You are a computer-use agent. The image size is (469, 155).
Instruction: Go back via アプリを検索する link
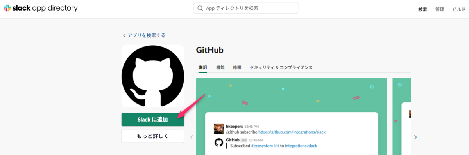coord(144,35)
